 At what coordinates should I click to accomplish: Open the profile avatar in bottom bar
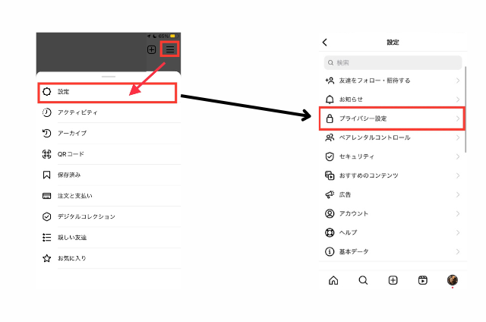tap(452, 280)
